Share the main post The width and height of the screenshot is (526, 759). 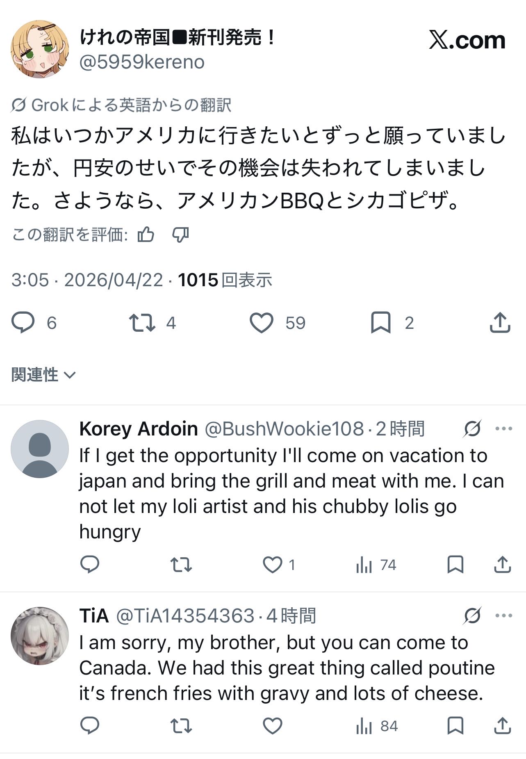tap(500, 323)
